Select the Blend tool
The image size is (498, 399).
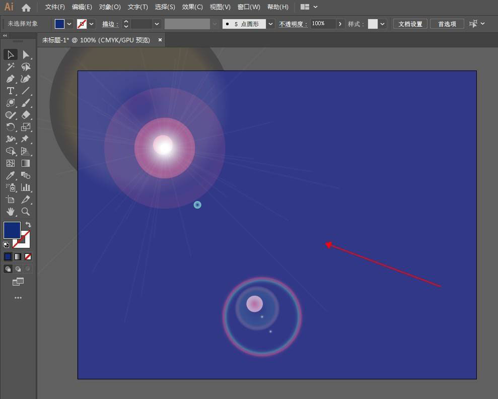[x=26, y=175]
